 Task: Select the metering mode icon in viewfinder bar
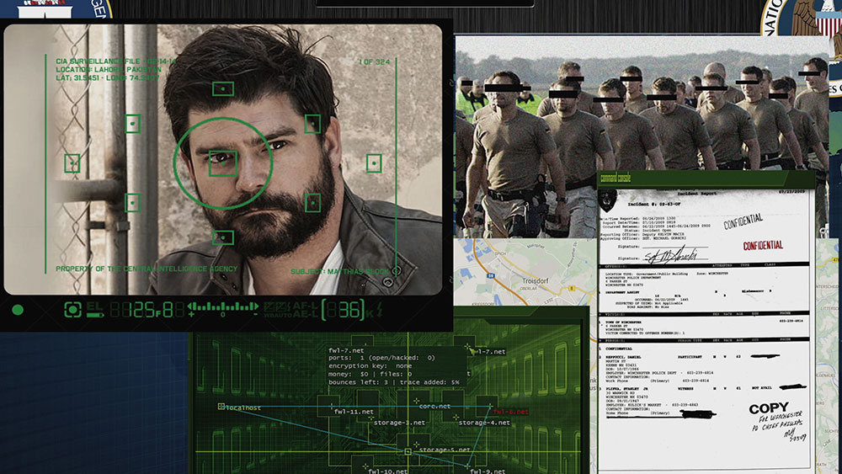pos(72,310)
